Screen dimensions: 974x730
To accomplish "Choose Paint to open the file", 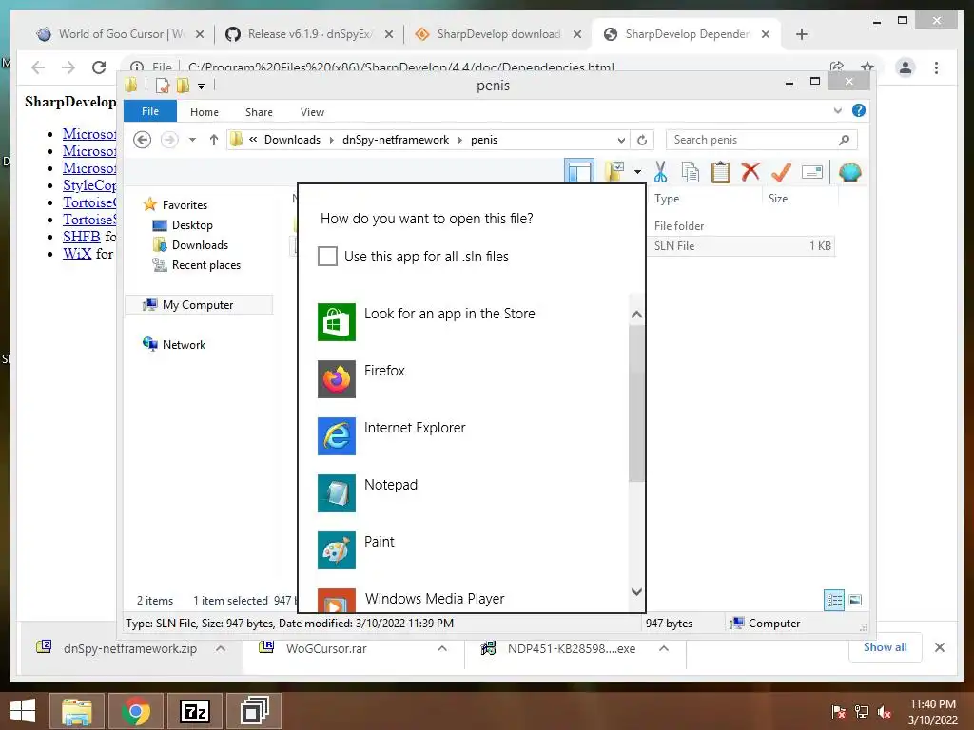I will 472,550.
